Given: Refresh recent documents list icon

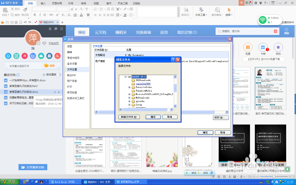Looking at the screenshot, I should [x=18, y=75].
